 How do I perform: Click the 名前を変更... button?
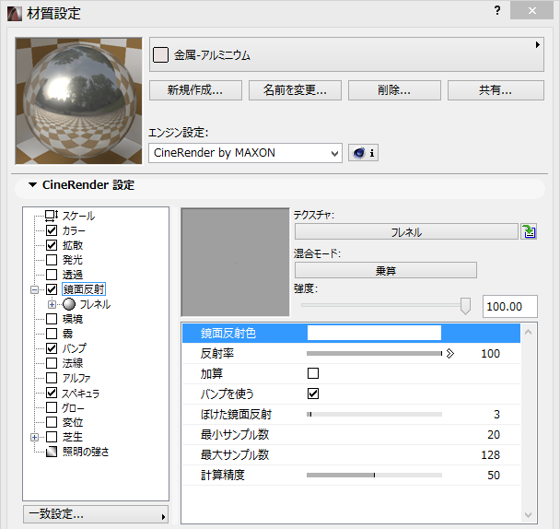coord(295,90)
